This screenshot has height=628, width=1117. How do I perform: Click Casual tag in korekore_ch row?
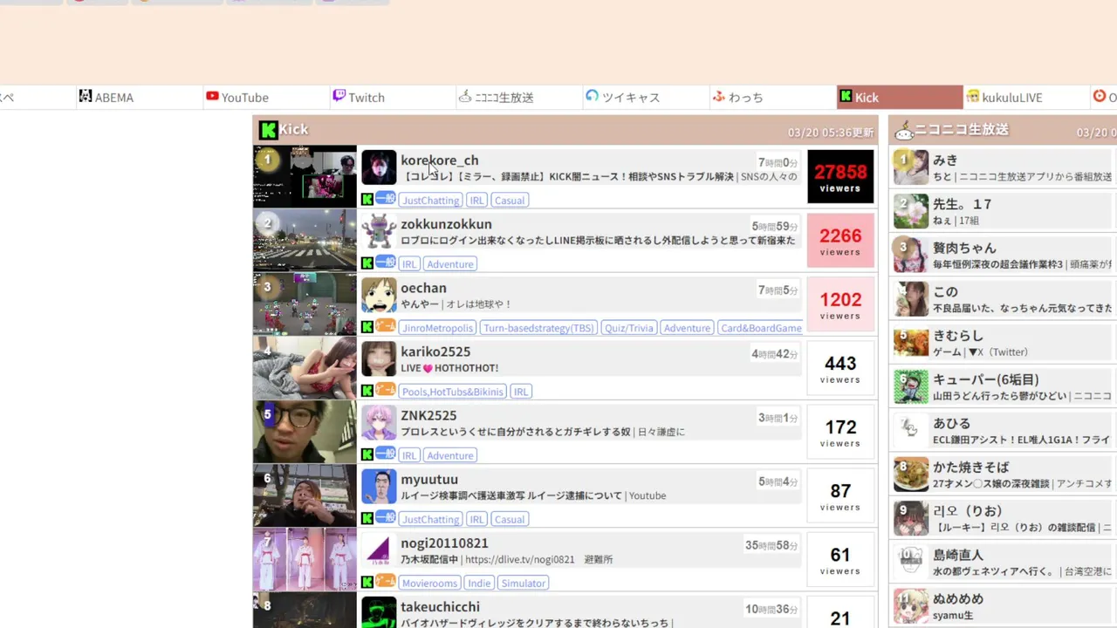click(x=510, y=201)
